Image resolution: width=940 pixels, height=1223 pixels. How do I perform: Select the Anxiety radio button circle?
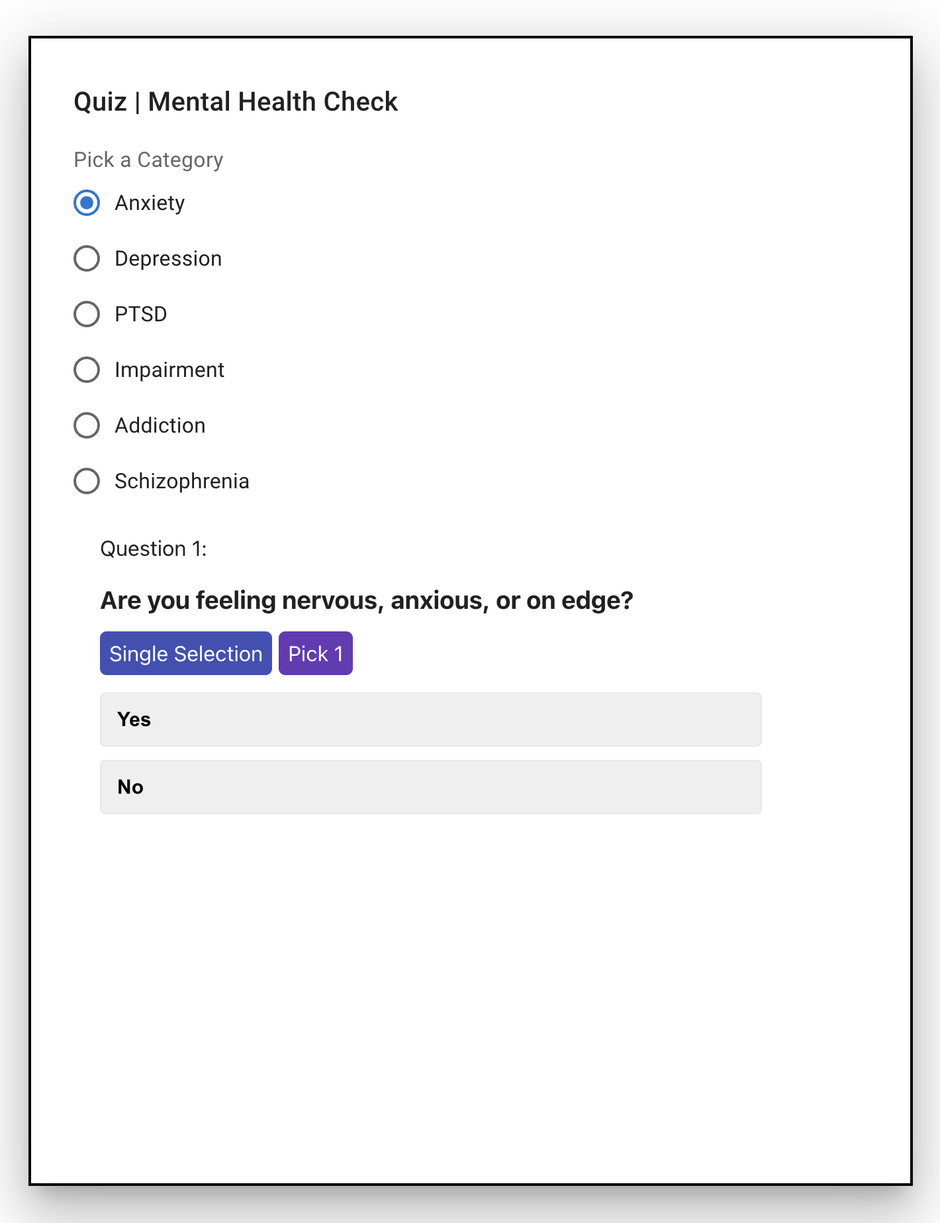pos(87,203)
